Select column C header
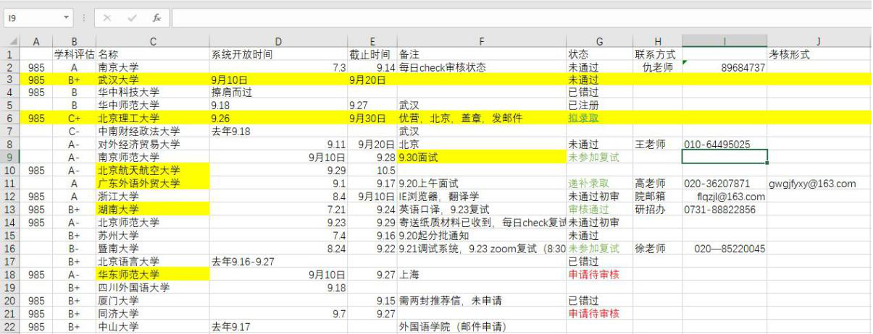The image size is (873, 334). pos(153,43)
